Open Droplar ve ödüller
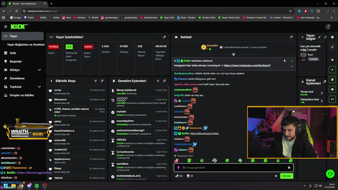The width and height of the screenshot is (338, 190). (x=22, y=95)
